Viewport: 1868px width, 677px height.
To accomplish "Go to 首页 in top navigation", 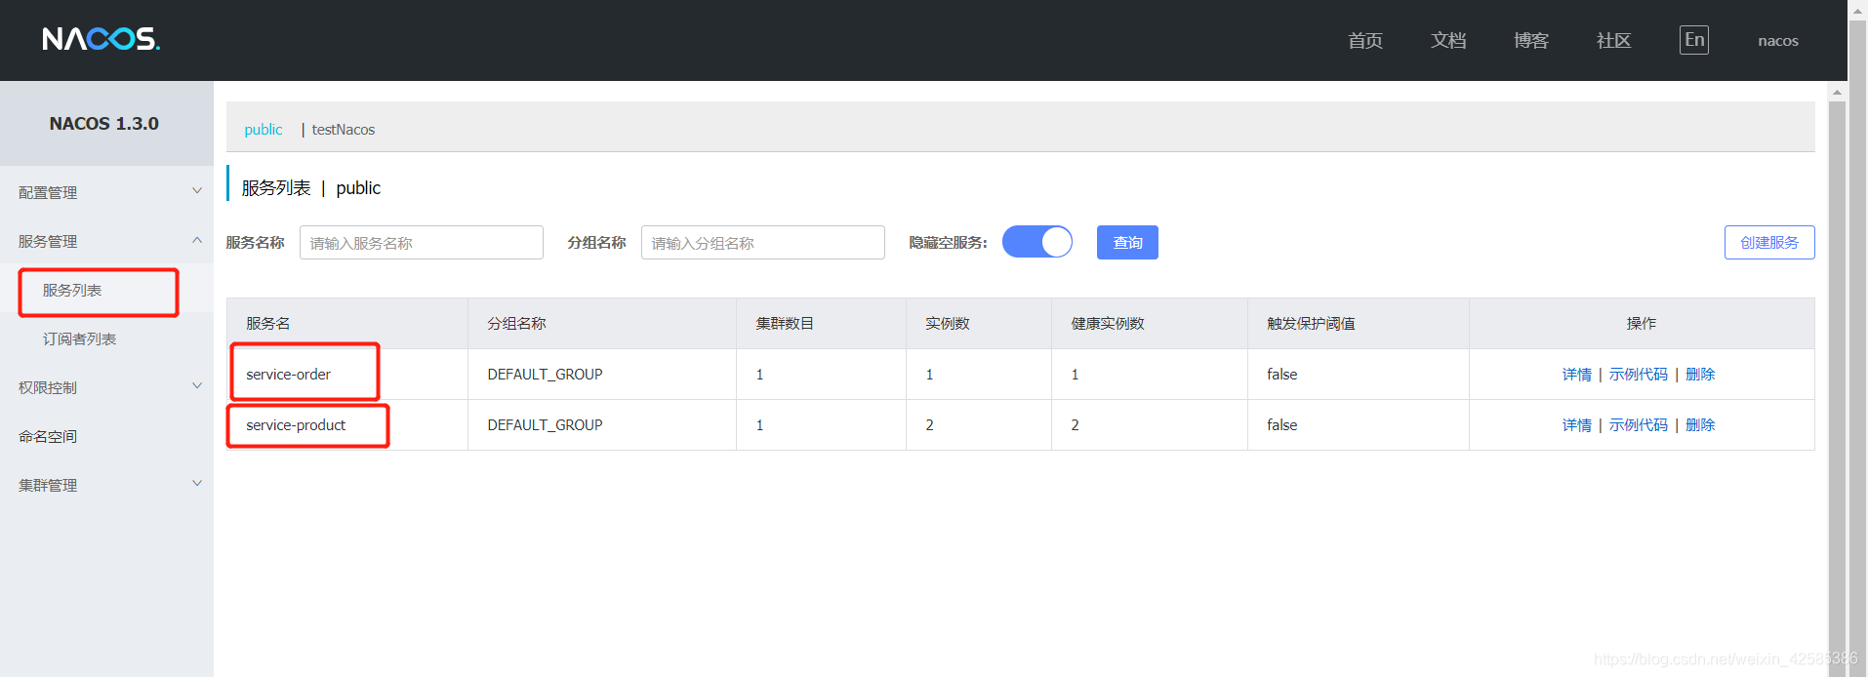I will 1365,40.
